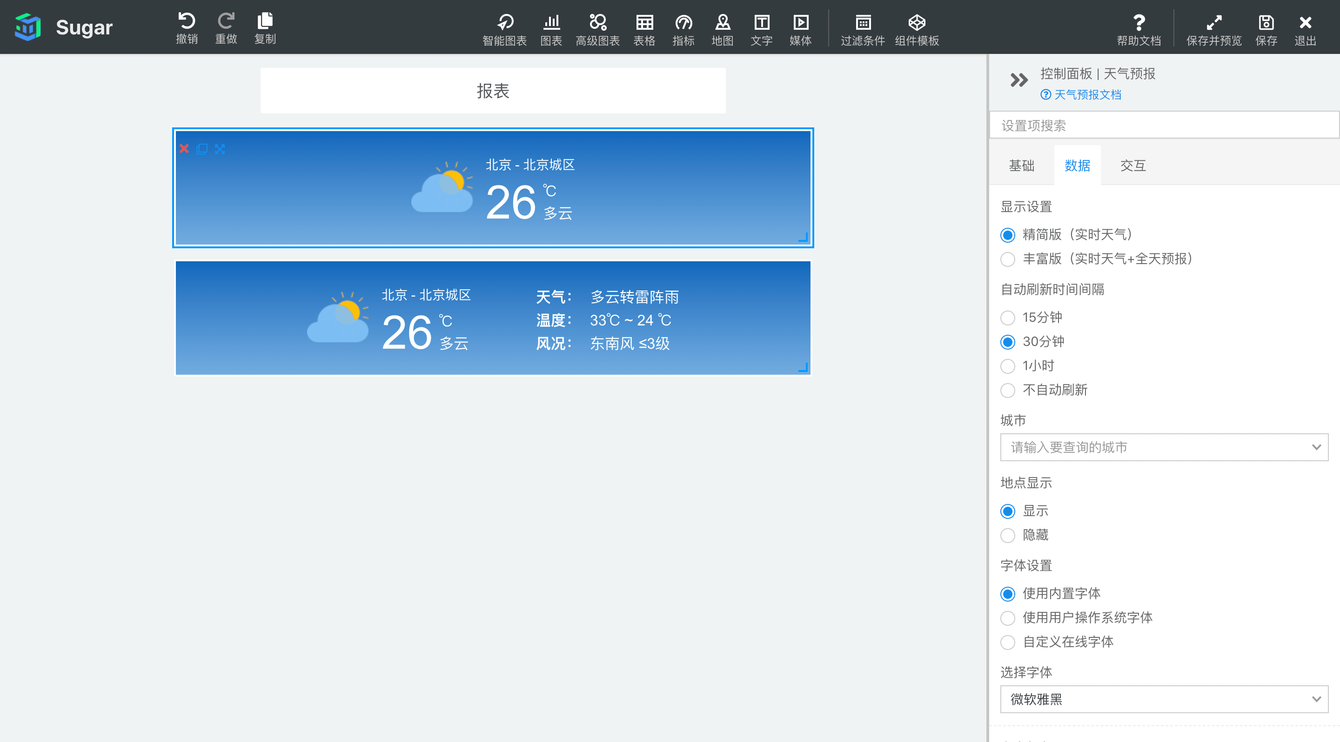Add a 过滤条件 filter condition
1340x742 pixels.
tap(863, 30)
